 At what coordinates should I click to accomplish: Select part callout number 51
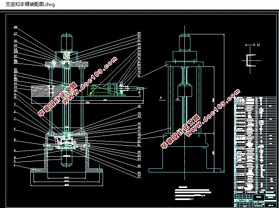click(x=139, y=145)
